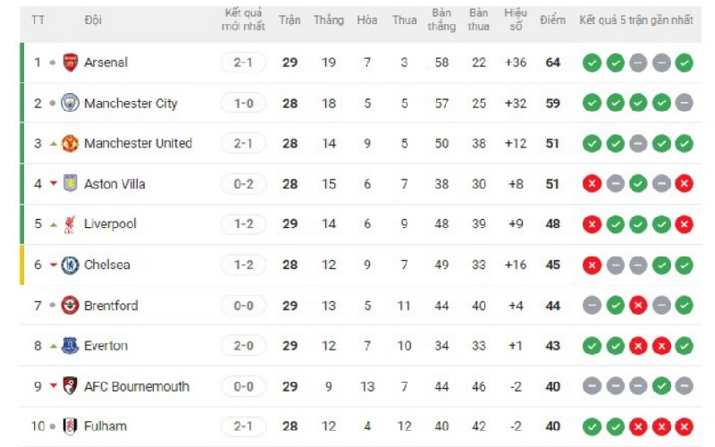Click the Arsenal club crest icon
The height and width of the screenshot is (447, 715).
[x=70, y=63]
